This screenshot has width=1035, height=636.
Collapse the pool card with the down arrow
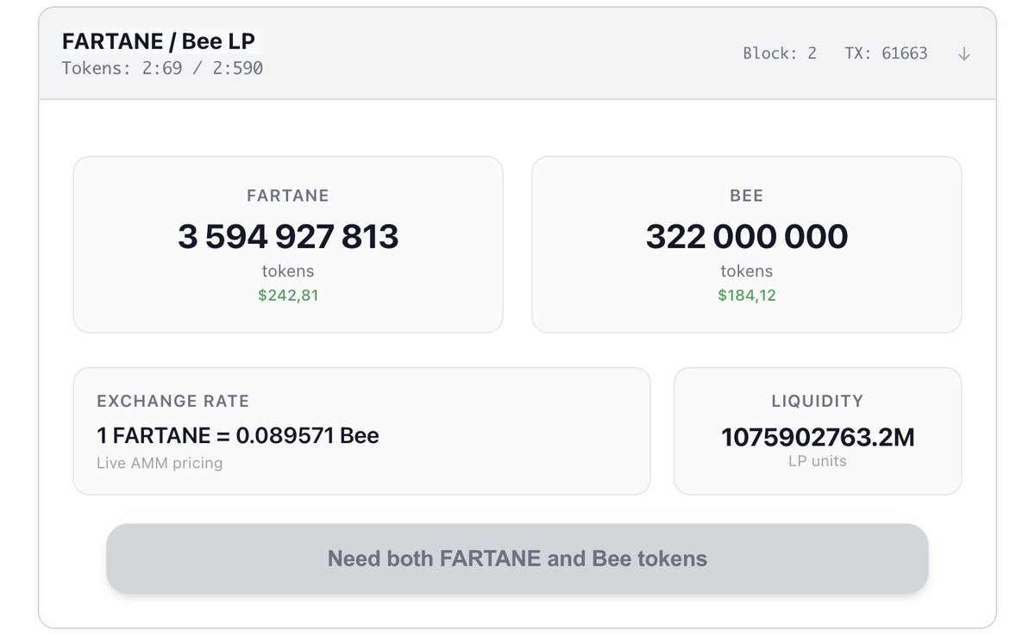(x=964, y=53)
